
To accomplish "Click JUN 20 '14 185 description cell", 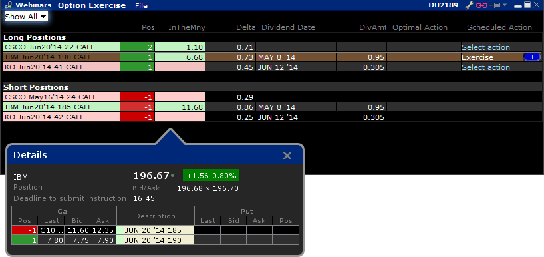I will (x=155, y=230).
